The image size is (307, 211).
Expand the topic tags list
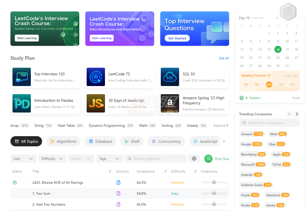[221, 125]
